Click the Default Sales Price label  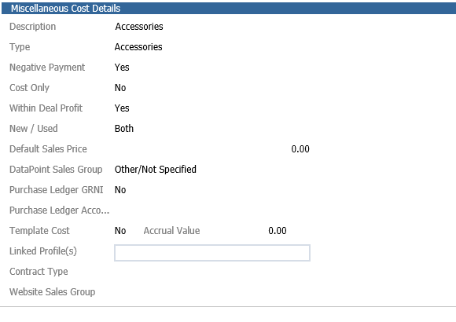(x=48, y=149)
